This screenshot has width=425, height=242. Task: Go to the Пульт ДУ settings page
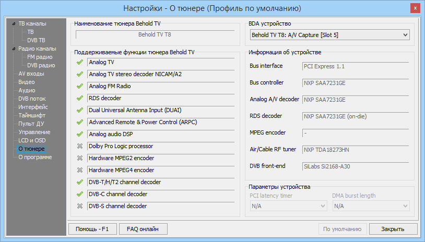pyautogui.click(x=31, y=124)
